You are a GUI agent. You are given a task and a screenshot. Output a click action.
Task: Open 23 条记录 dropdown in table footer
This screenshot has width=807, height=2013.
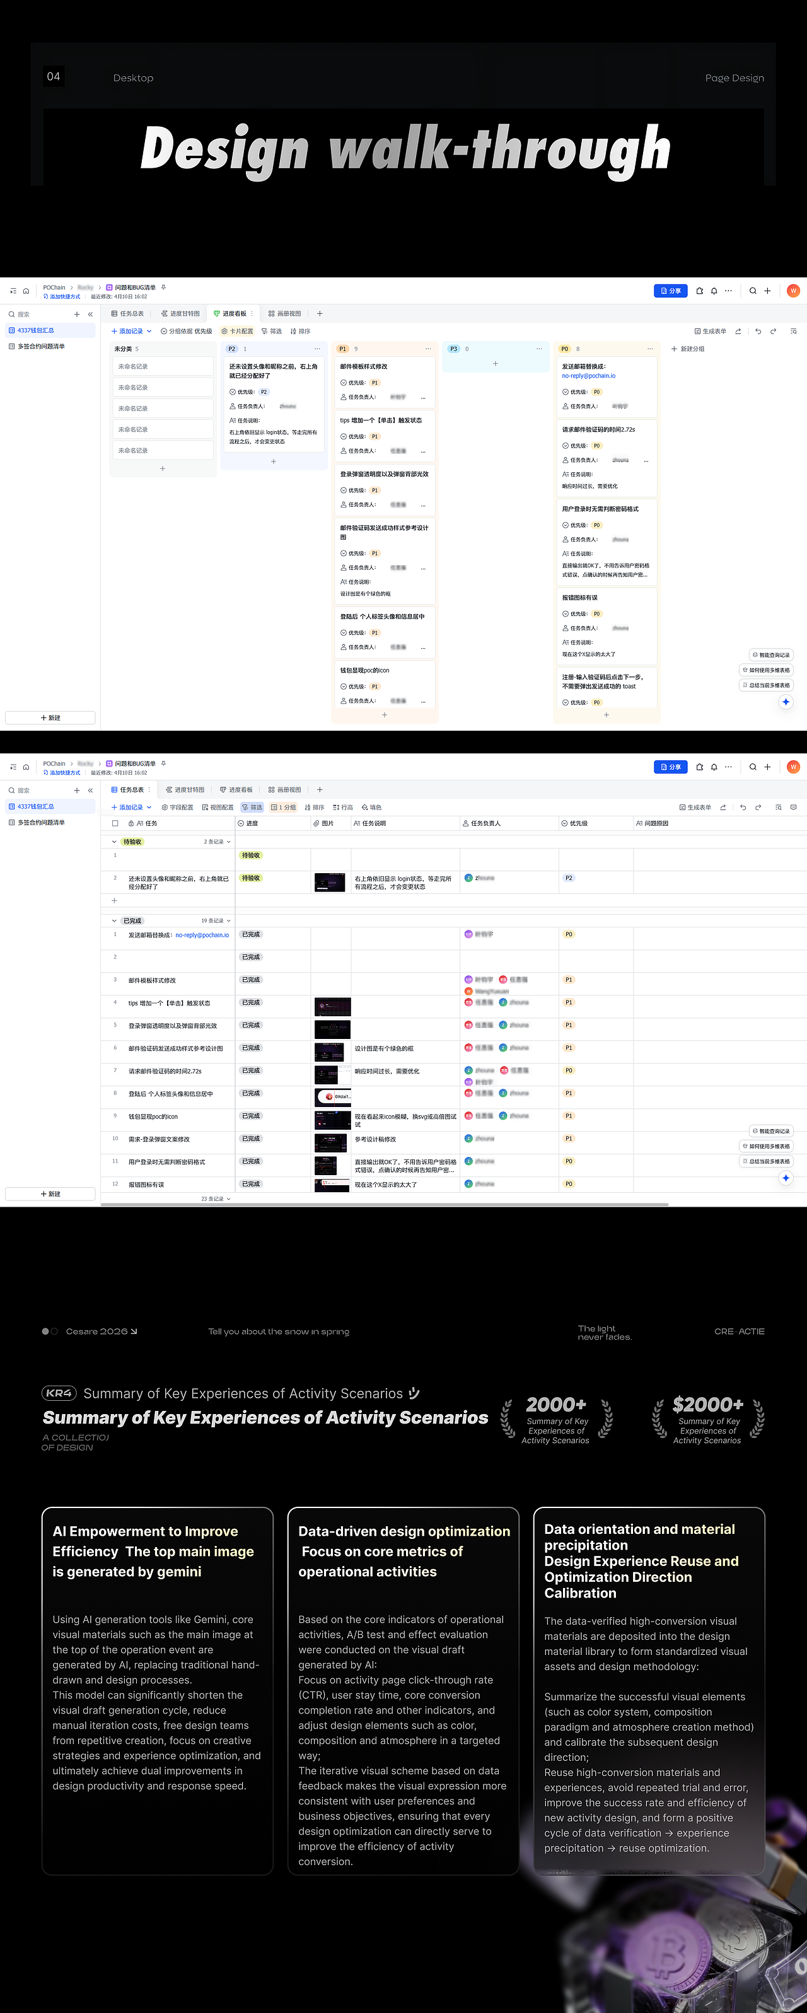216,1198
